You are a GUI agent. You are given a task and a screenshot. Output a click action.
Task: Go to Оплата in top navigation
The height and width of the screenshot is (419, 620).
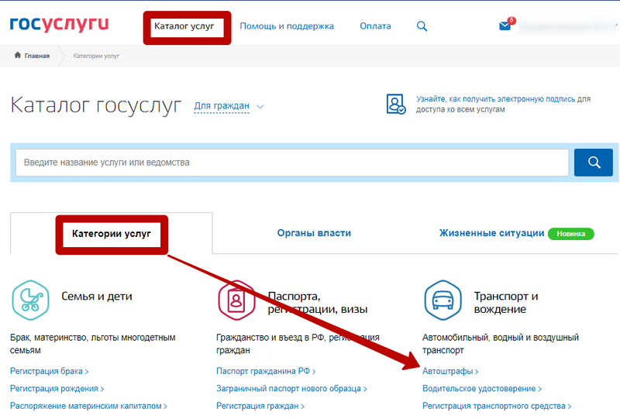pos(375,26)
